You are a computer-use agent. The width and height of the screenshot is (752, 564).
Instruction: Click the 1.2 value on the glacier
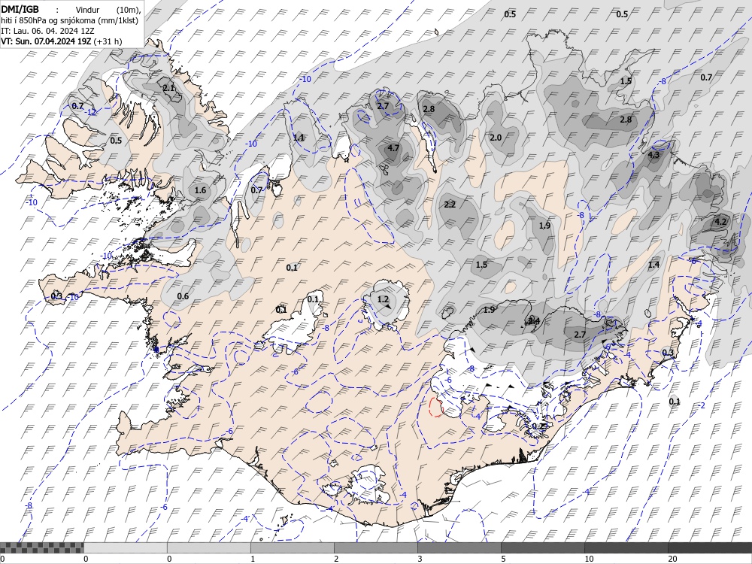(383, 299)
